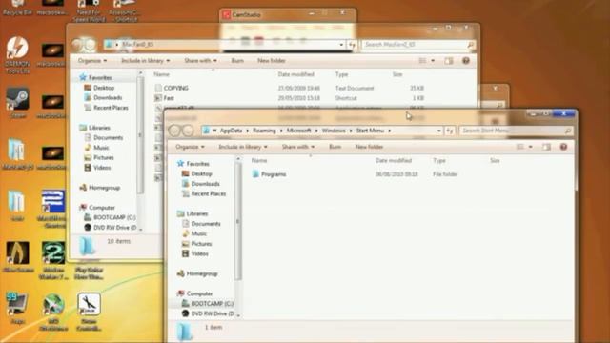The image size is (610, 343).
Task: Open Share with dropdown in Start Menu window
Action: point(298,147)
